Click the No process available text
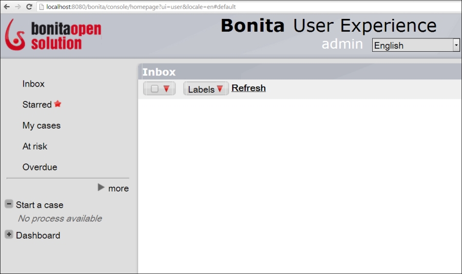This screenshot has height=274, width=462. coord(60,219)
